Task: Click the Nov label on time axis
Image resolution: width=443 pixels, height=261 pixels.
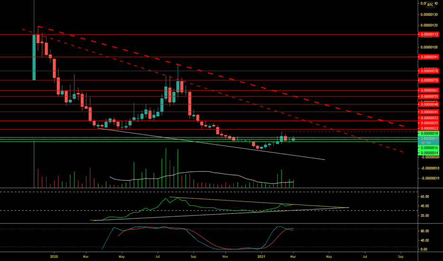Action: (x=225, y=257)
